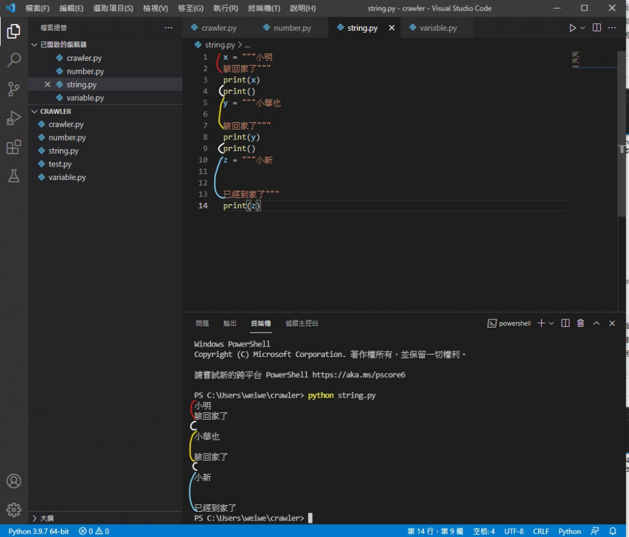Switch to variable.py editor tab
The width and height of the screenshot is (629, 537).
437,28
